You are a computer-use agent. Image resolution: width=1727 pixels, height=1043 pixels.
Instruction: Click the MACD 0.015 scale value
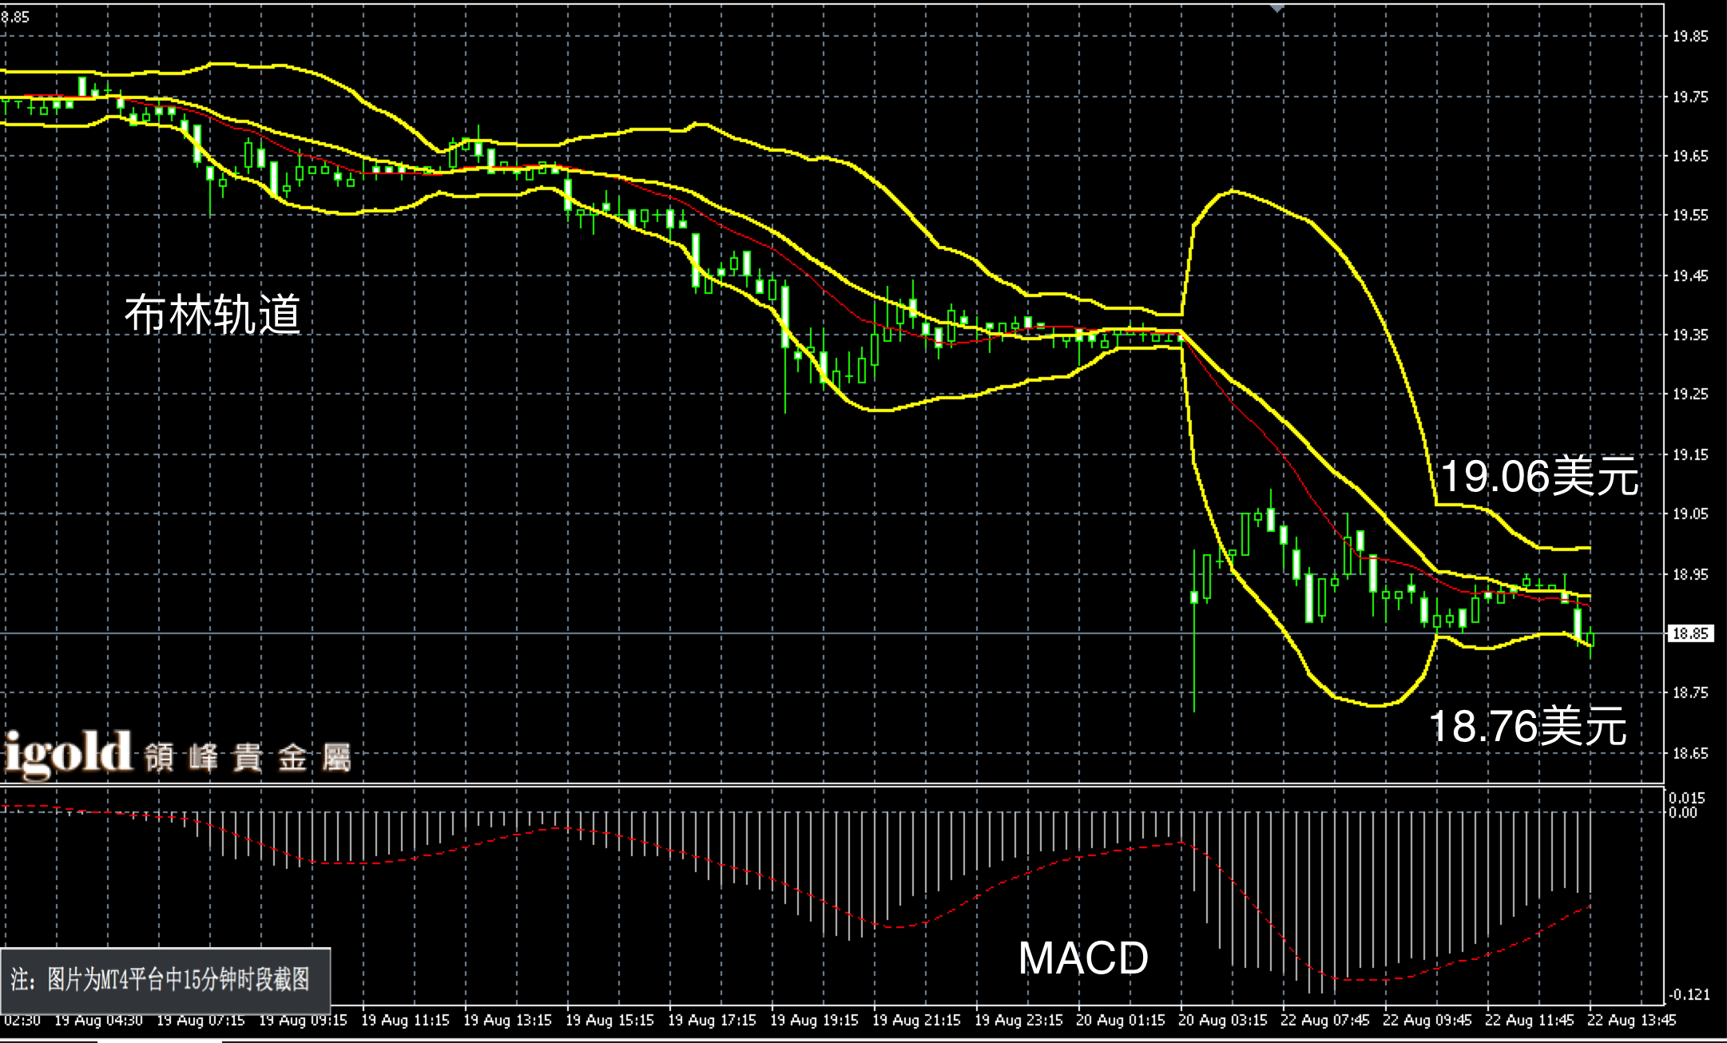pos(1686,798)
